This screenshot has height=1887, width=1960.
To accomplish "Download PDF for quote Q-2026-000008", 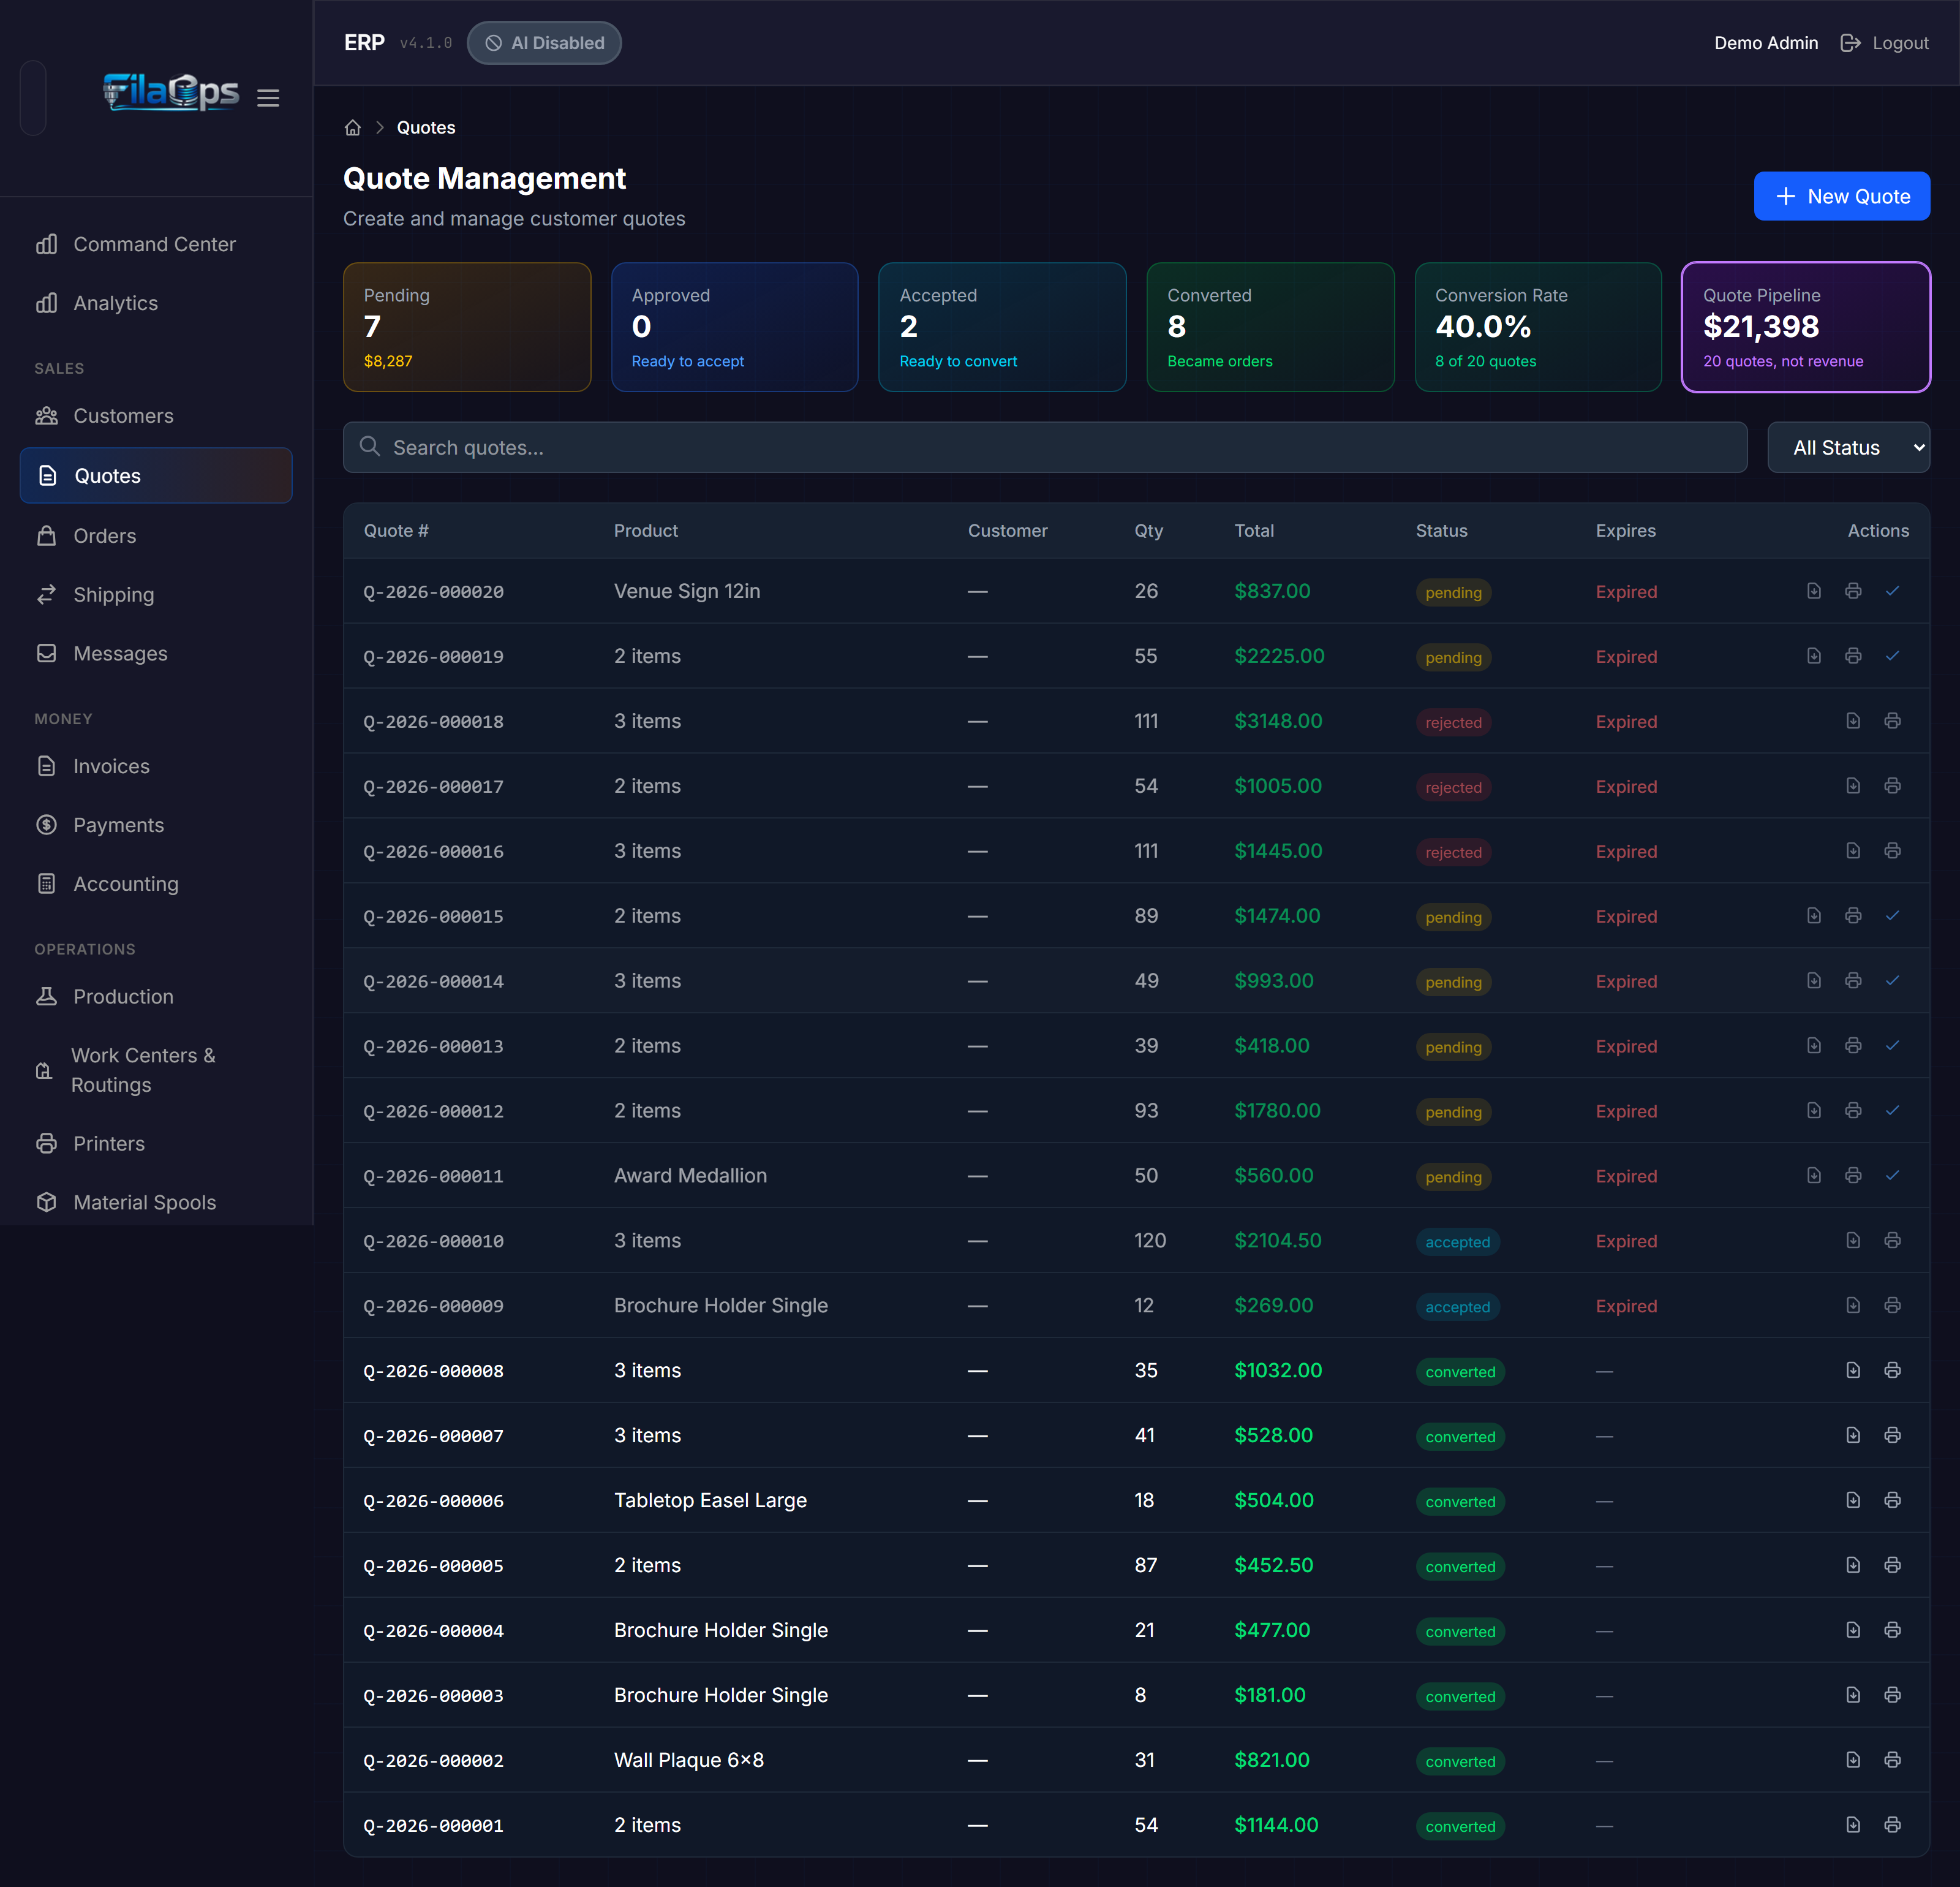I will 1853,1371.
